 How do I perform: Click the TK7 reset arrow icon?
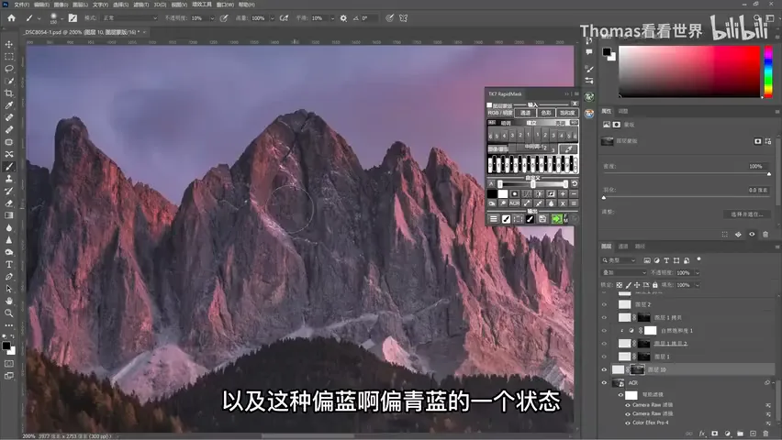[574, 184]
